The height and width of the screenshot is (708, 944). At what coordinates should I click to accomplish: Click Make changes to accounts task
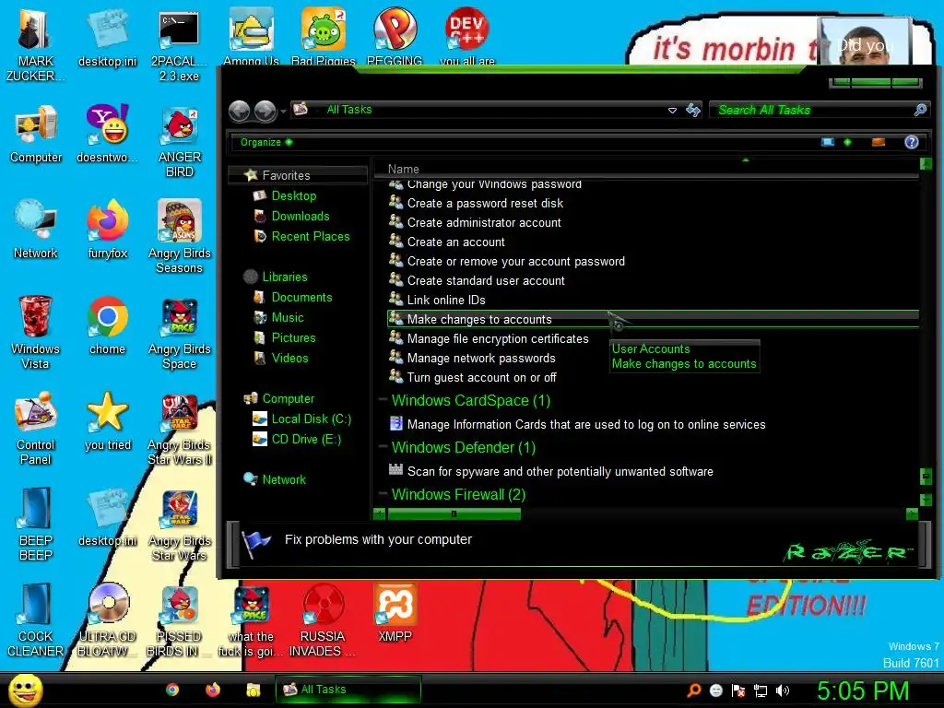[x=654, y=319]
